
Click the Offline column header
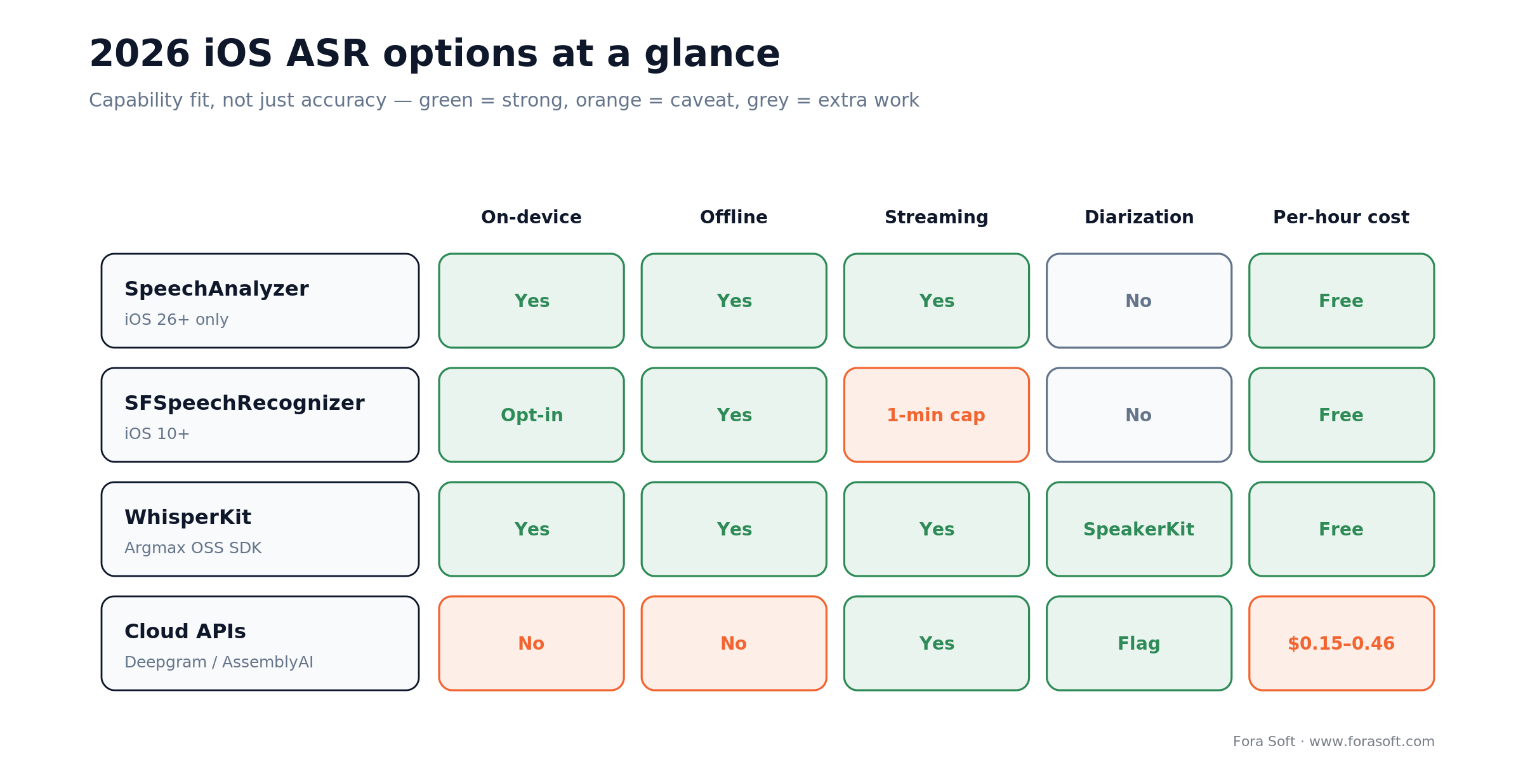[x=734, y=218]
